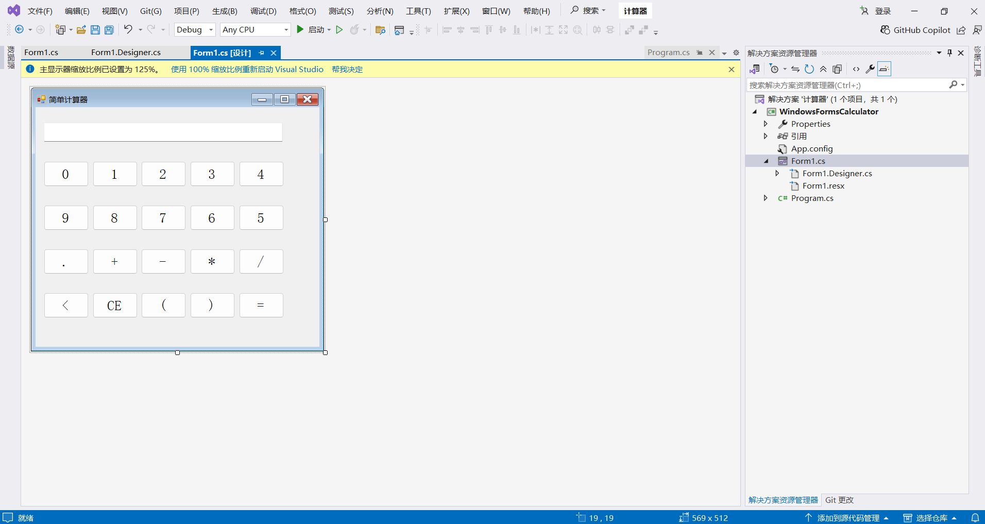Click the Pending Changes Filter clock icon
The height and width of the screenshot is (524, 985).
[x=774, y=69]
